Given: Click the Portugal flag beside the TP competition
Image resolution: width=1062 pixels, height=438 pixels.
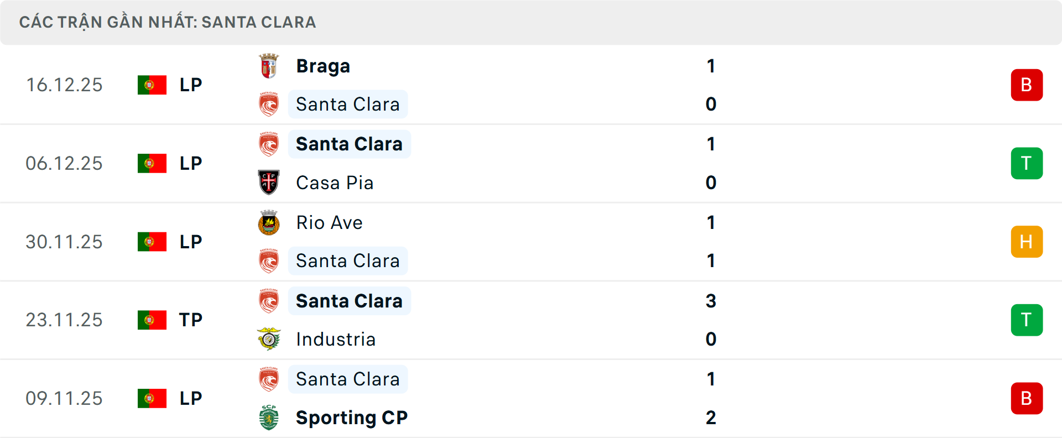Looking at the screenshot, I should [x=152, y=320].
